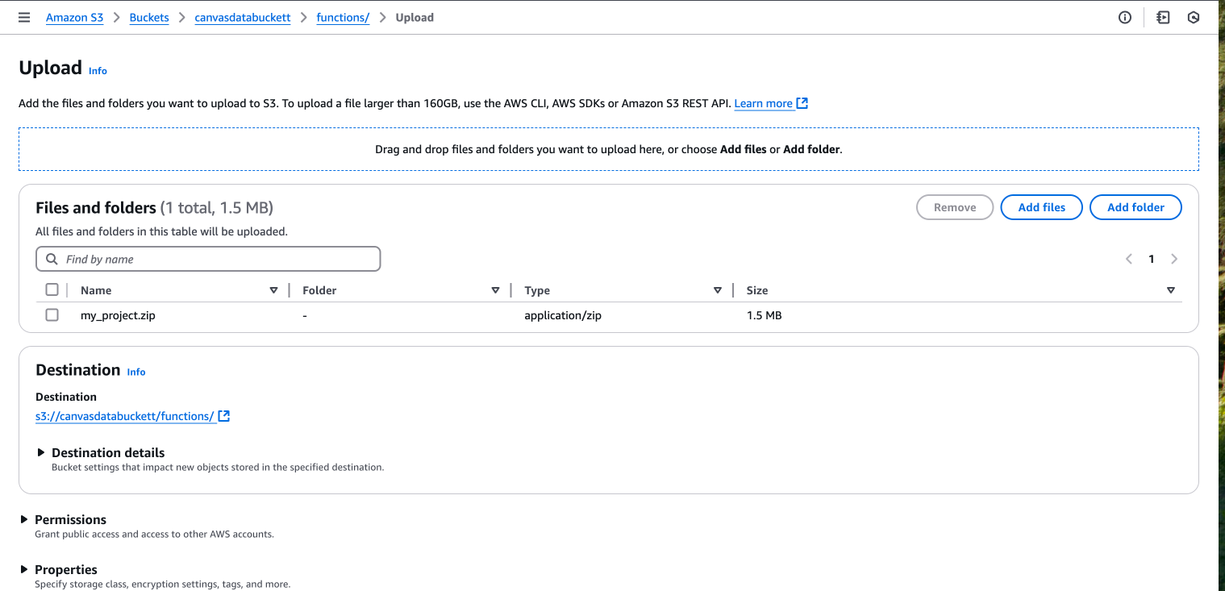Screen dimensions: 1225x591
Task: Click external link icon after Learn more
Action: coord(801,103)
